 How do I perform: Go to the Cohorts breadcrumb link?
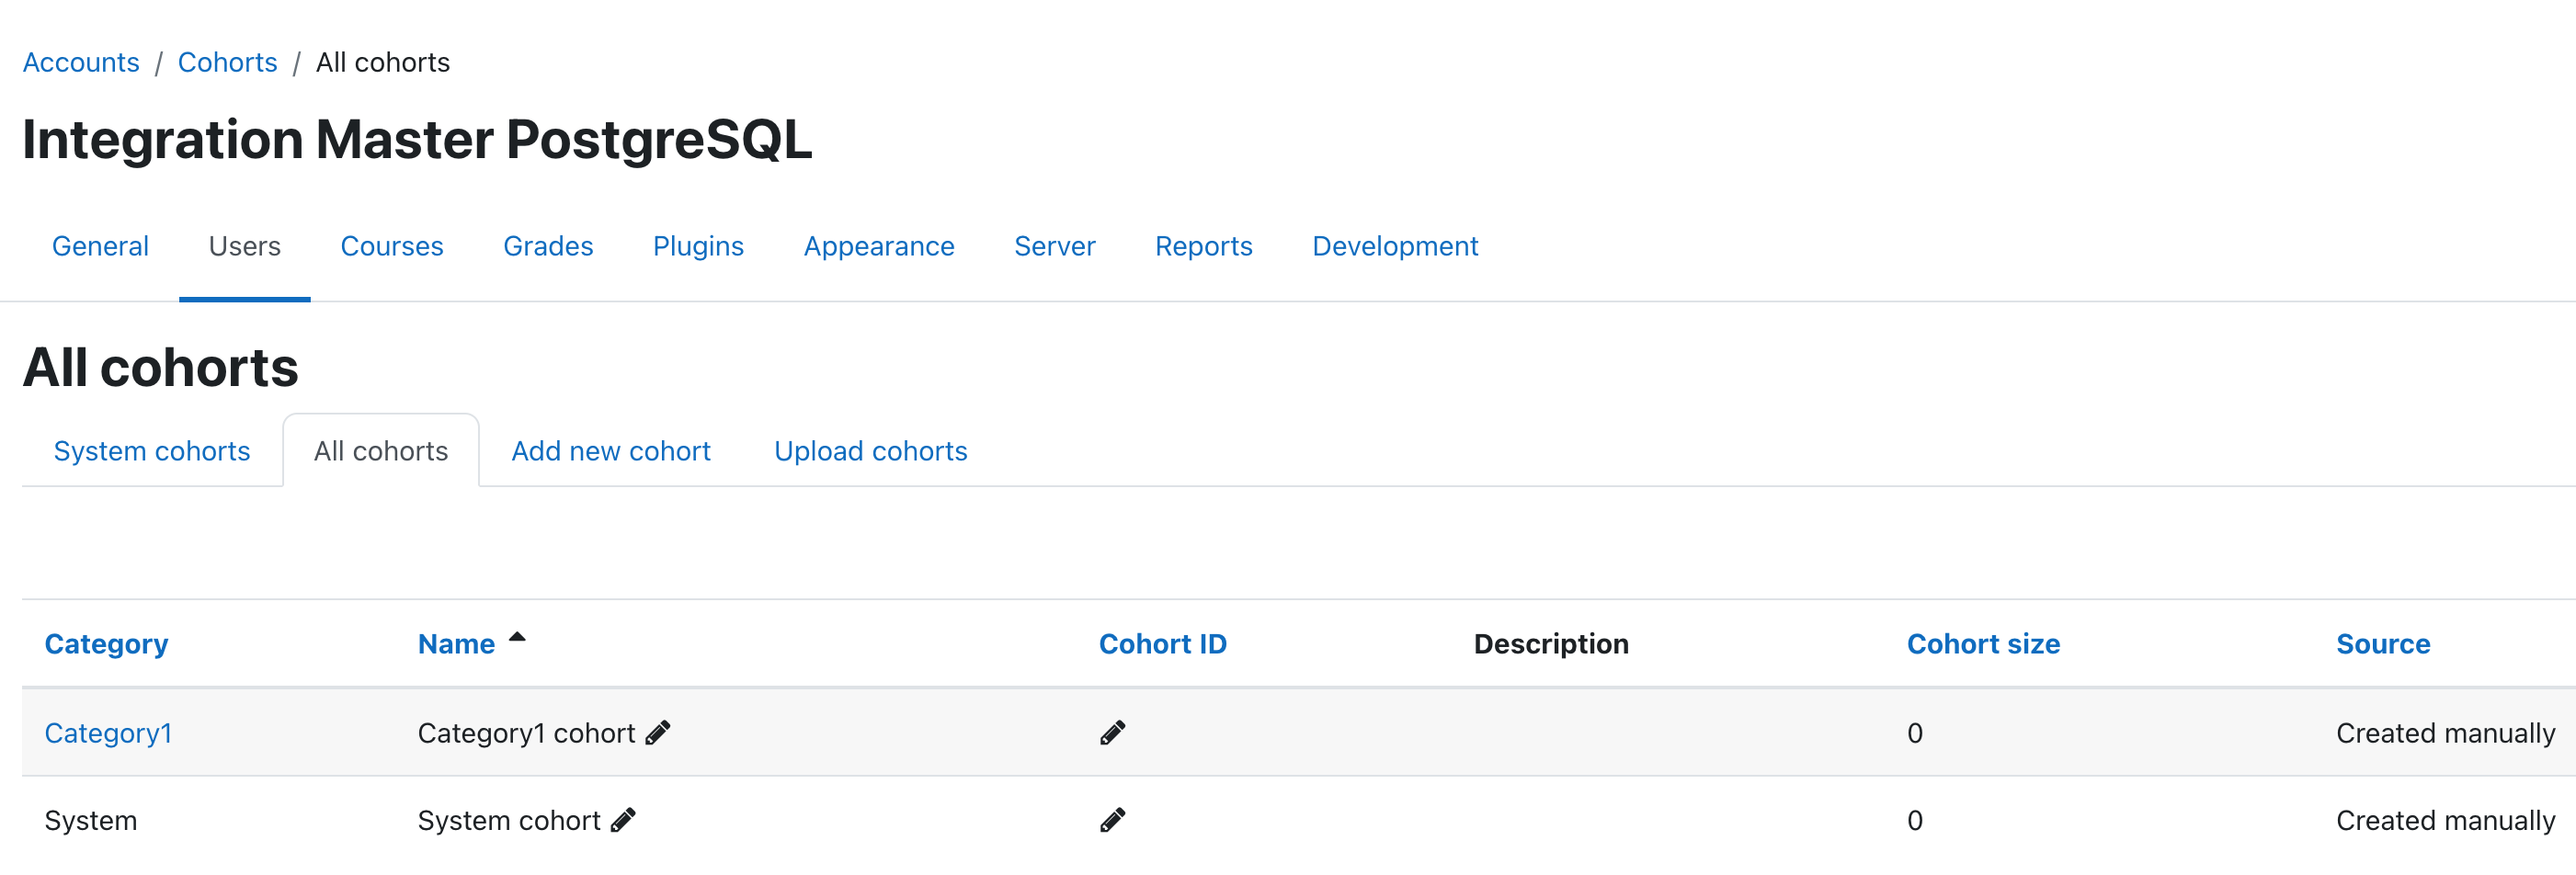click(x=227, y=62)
